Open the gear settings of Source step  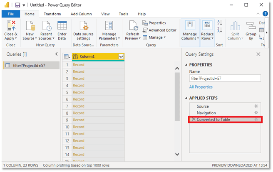pos(256,106)
